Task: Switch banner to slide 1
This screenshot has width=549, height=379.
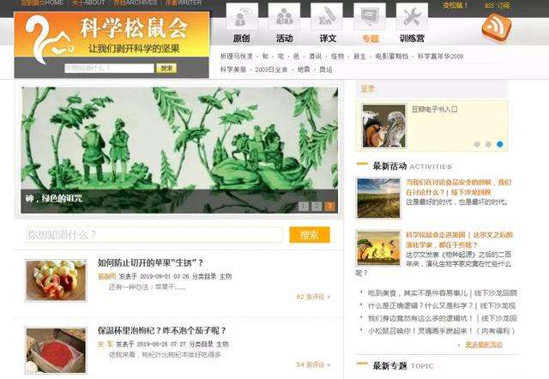Action: point(304,206)
